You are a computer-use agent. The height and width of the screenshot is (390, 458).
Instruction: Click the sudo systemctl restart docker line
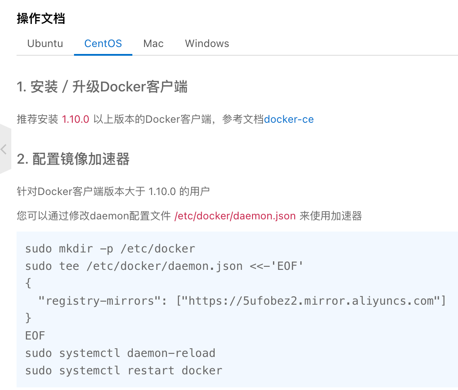coord(124,370)
